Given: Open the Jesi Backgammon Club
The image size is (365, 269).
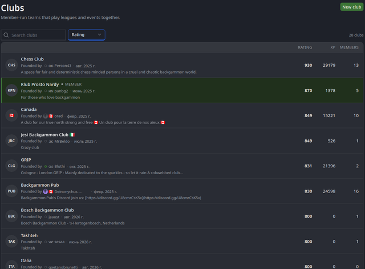Looking at the screenshot, I should pyautogui.click(x=44, y=135).
